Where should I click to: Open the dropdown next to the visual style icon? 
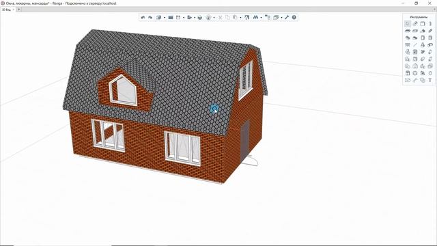pos(214,18)
